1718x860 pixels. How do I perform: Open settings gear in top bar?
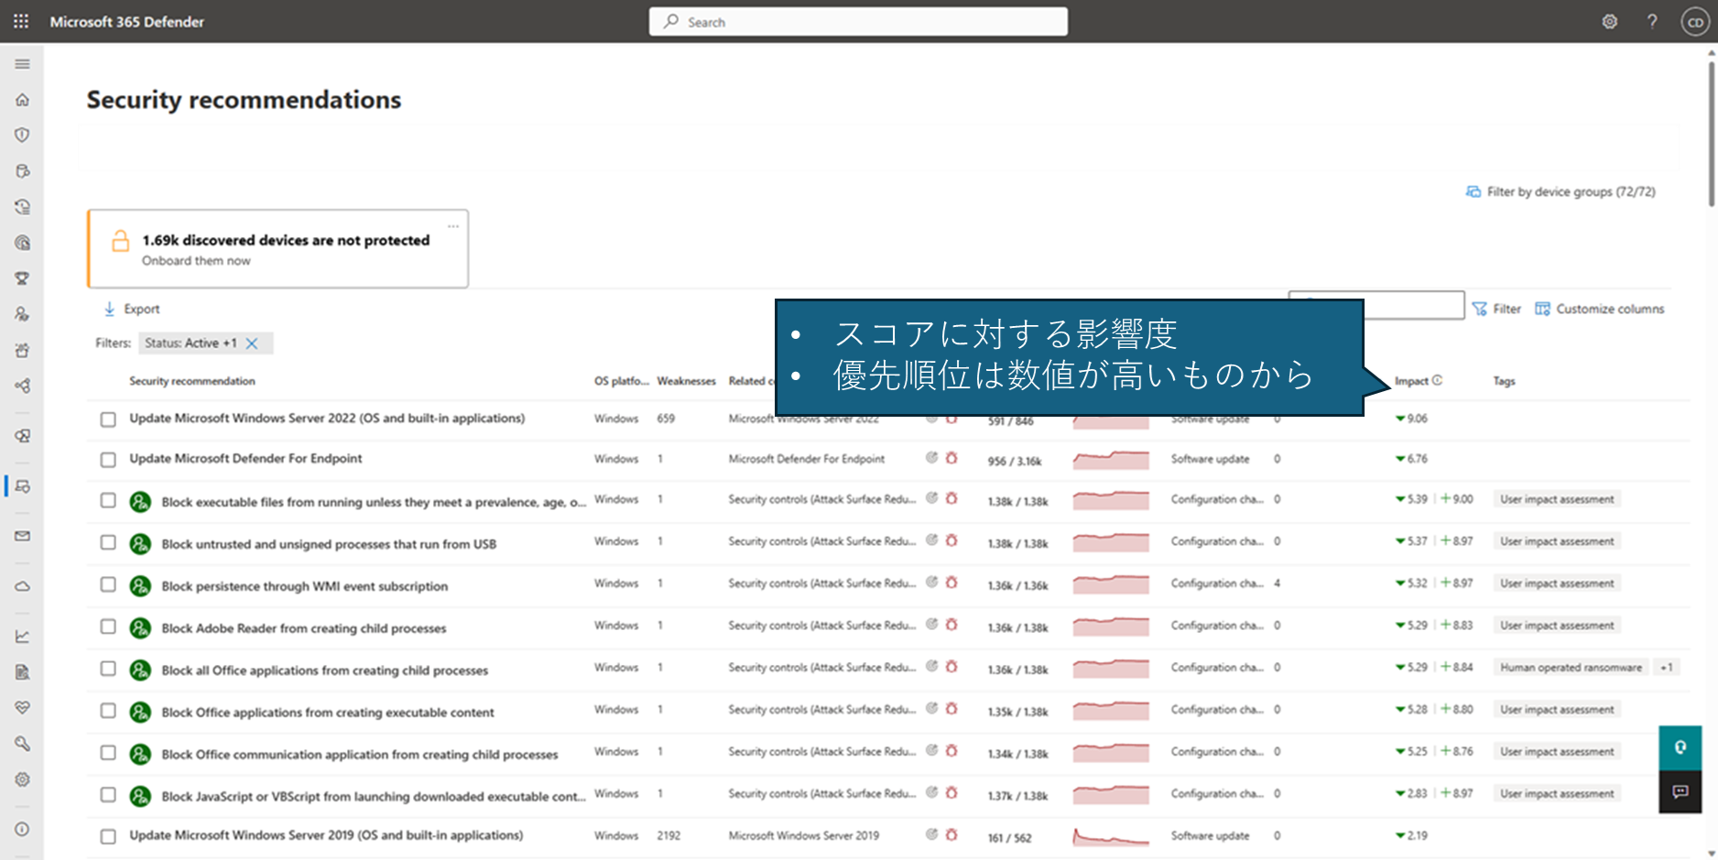(1610, 21)
